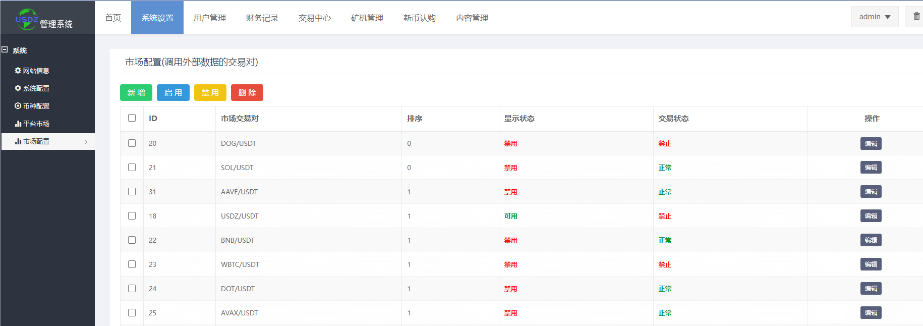Click the USDZ logo icon

[27, 19]
